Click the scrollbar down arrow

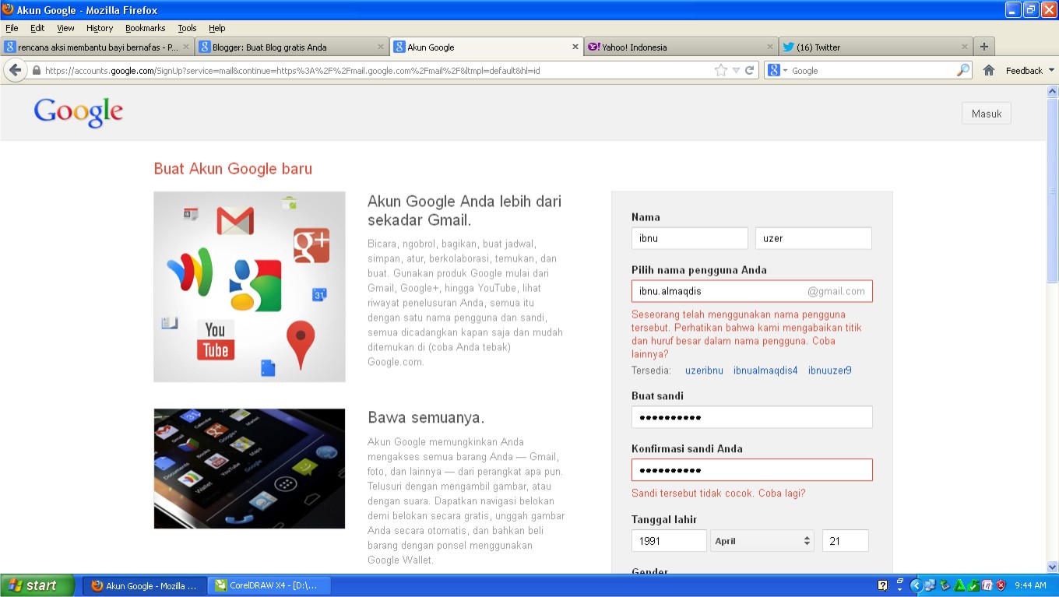click(x=1053, y=567)
